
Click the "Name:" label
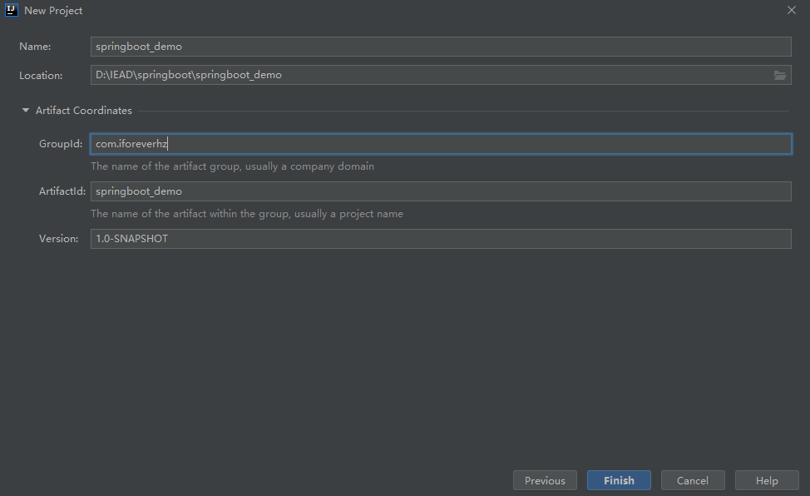click(x=35, y=47)
